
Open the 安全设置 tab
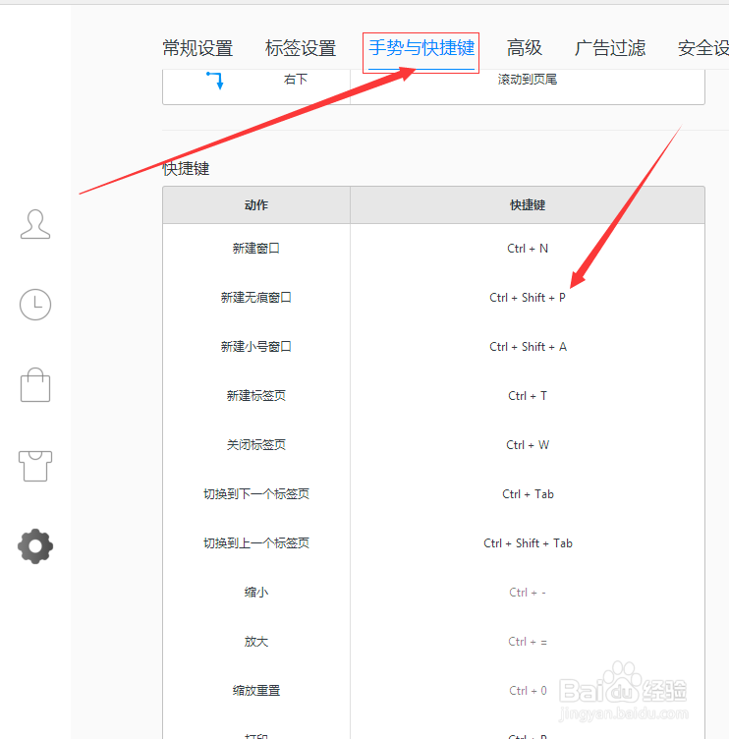tap(703, 48)
